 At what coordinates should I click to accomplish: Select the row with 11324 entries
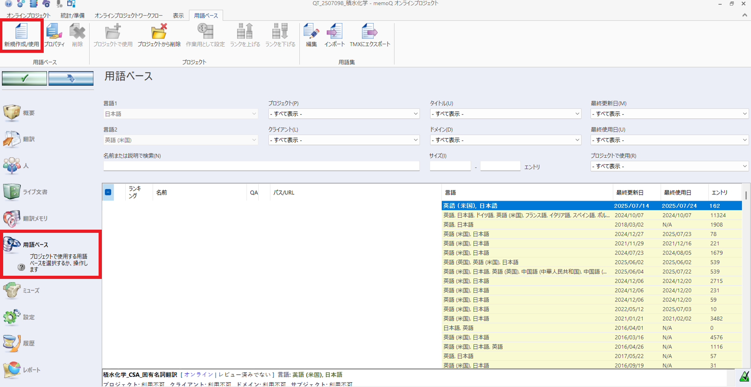click(x=592, y=215)
